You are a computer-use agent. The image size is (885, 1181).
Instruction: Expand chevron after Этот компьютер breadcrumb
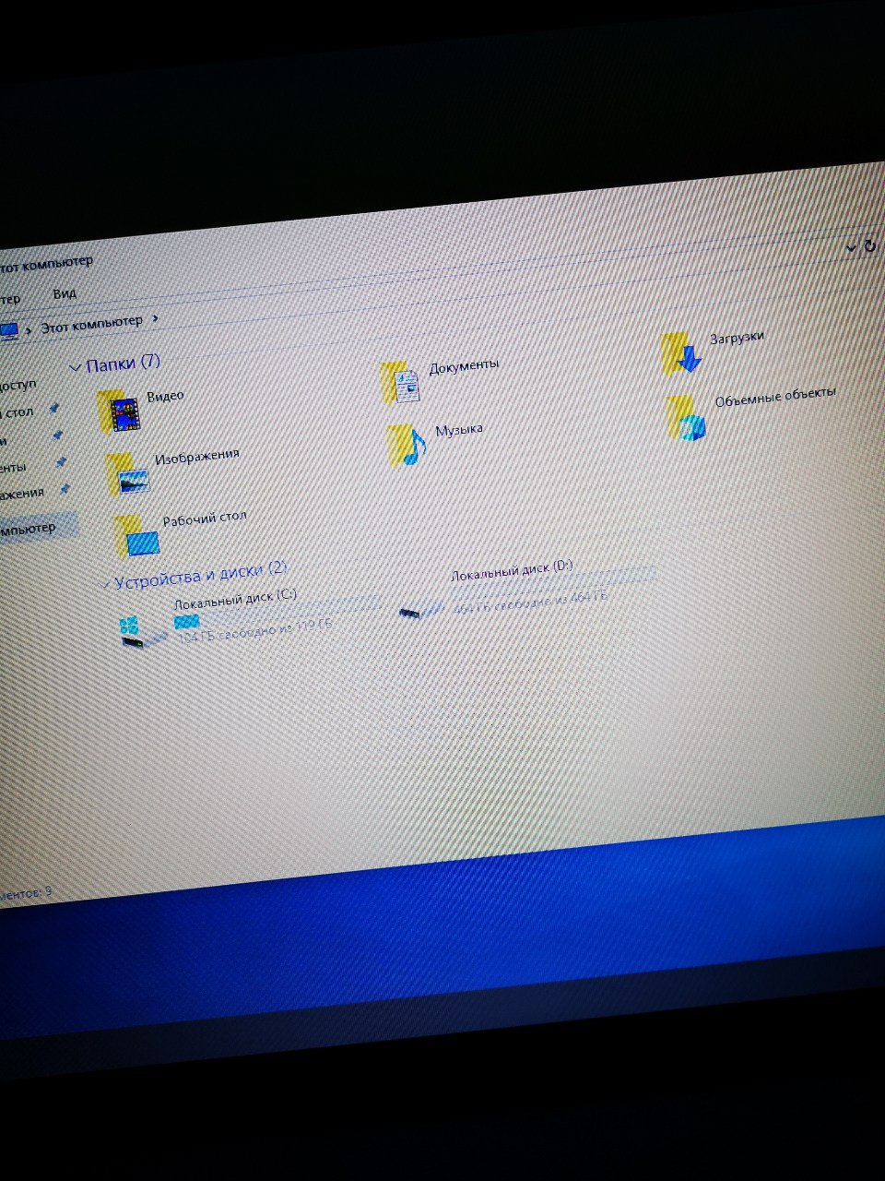(x=155, y=318)
